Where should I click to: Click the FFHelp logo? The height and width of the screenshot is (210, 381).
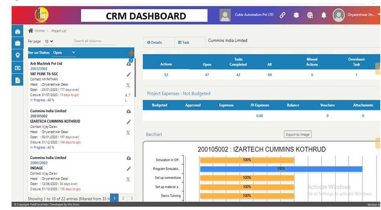pyautogui.click(x=42, y=15)
